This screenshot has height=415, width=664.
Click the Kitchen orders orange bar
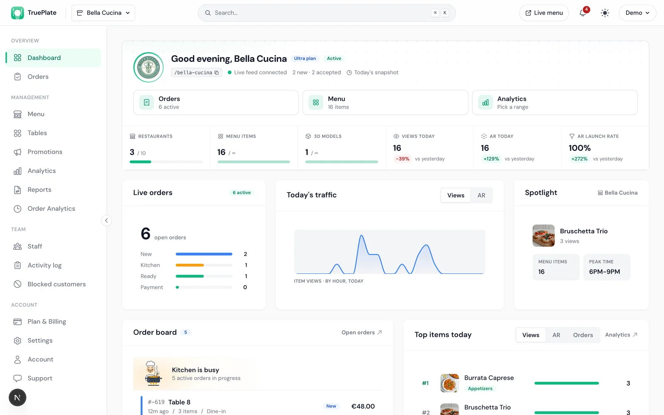(190, 265)
